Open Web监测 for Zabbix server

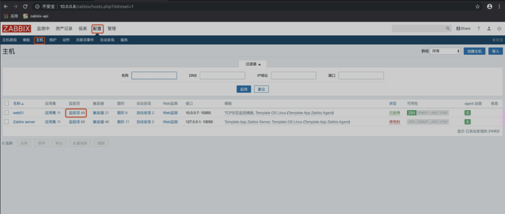pos(170,122)
